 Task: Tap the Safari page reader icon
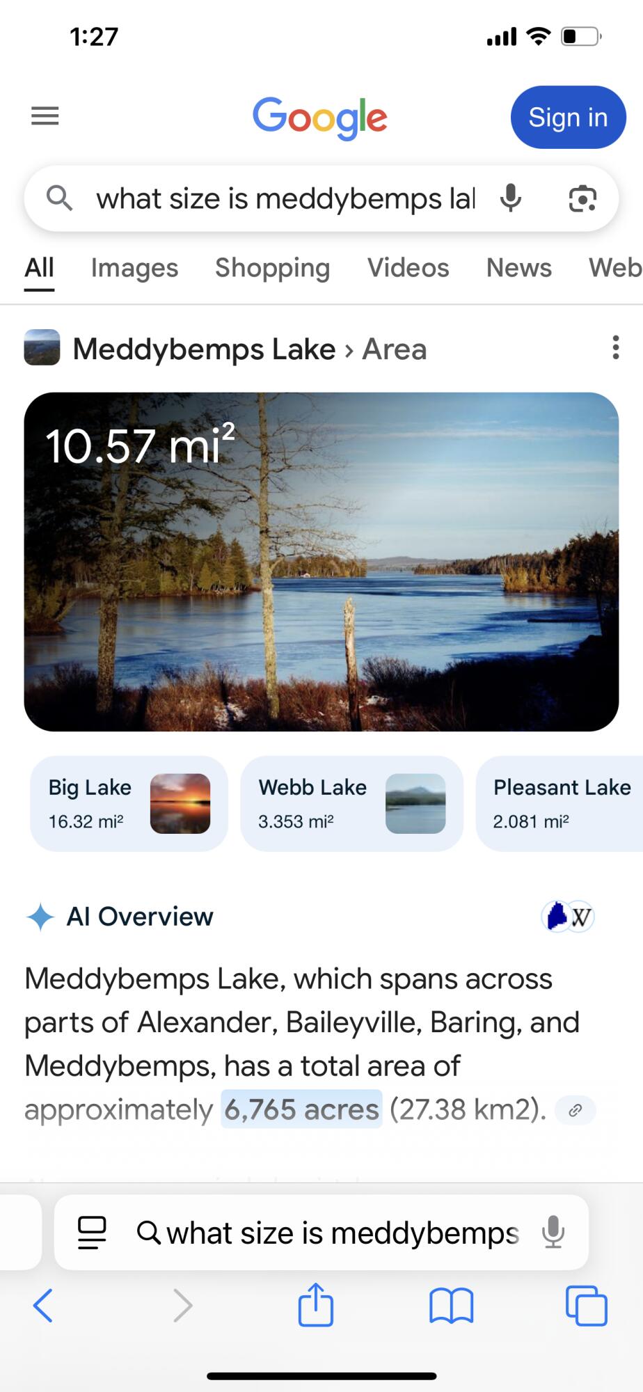click(92, 1233)
